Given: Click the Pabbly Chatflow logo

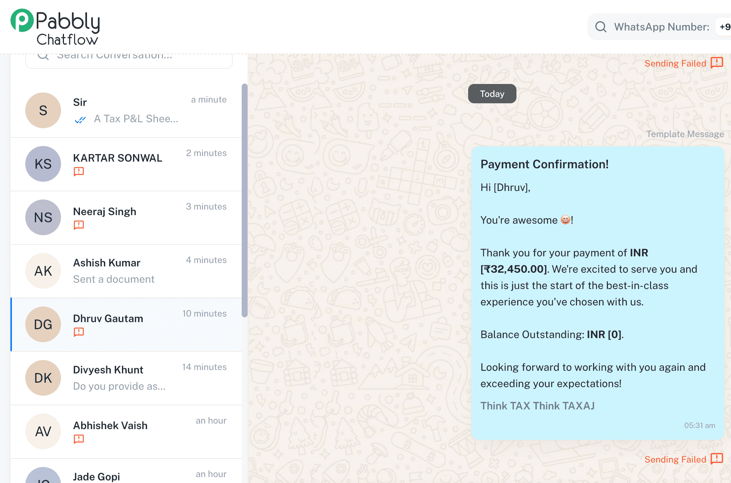Looking at the screenshot, I should [x=55, y=27].
